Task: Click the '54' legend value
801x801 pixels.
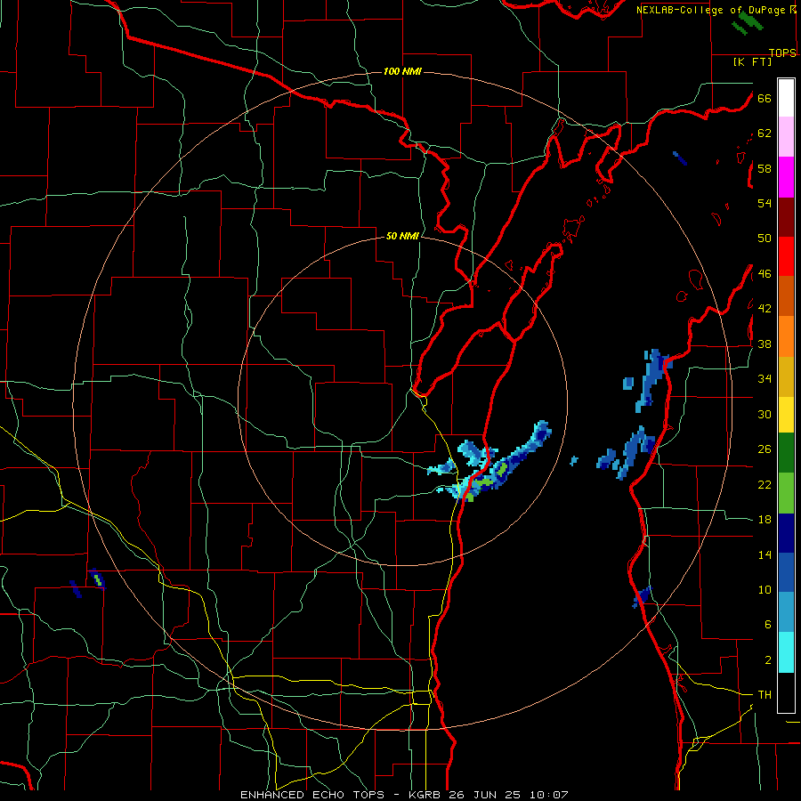Action: 765,203
